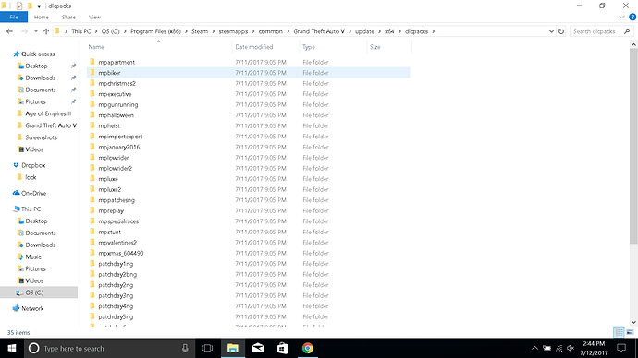Show hidden tray icons chevron

(534, 348)
